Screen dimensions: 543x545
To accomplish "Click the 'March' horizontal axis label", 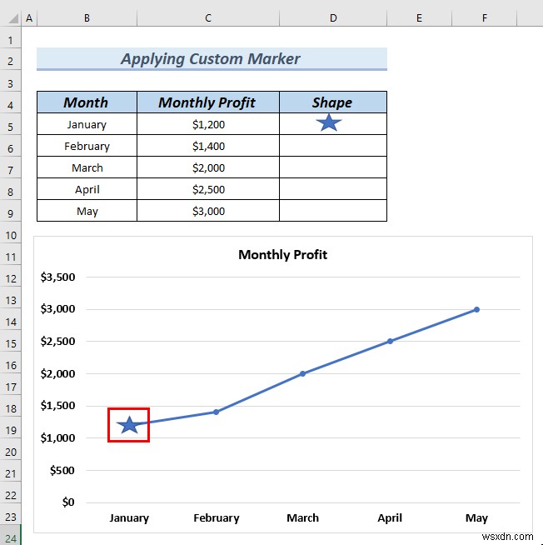I will pyautogui.click(x=302, y=517).
